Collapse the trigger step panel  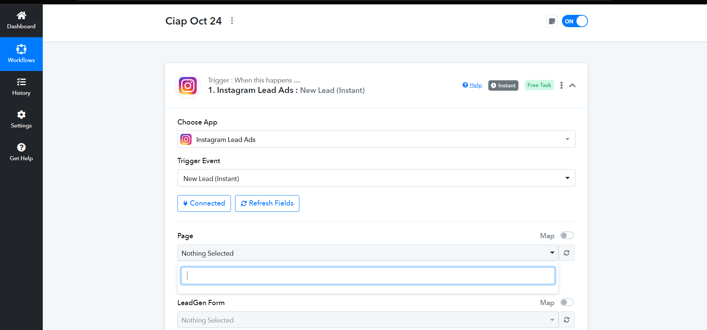click(x=572, y=85)
